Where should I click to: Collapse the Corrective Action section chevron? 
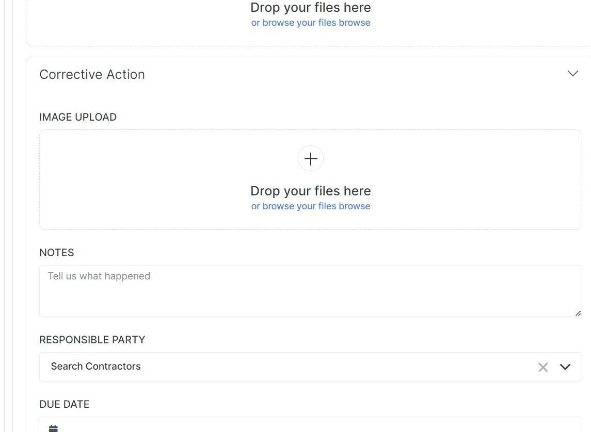coord(572,73)
